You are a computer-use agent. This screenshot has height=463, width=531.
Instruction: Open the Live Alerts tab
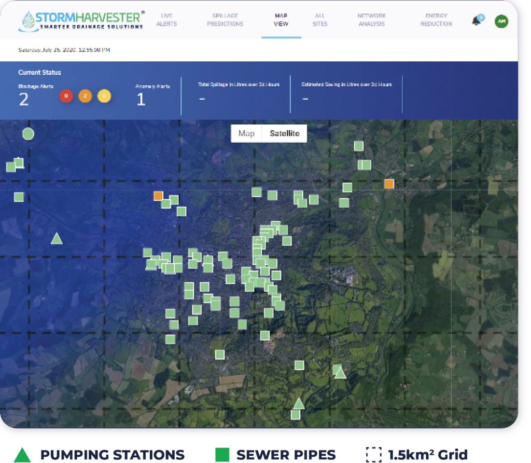(x=166, y=20)
